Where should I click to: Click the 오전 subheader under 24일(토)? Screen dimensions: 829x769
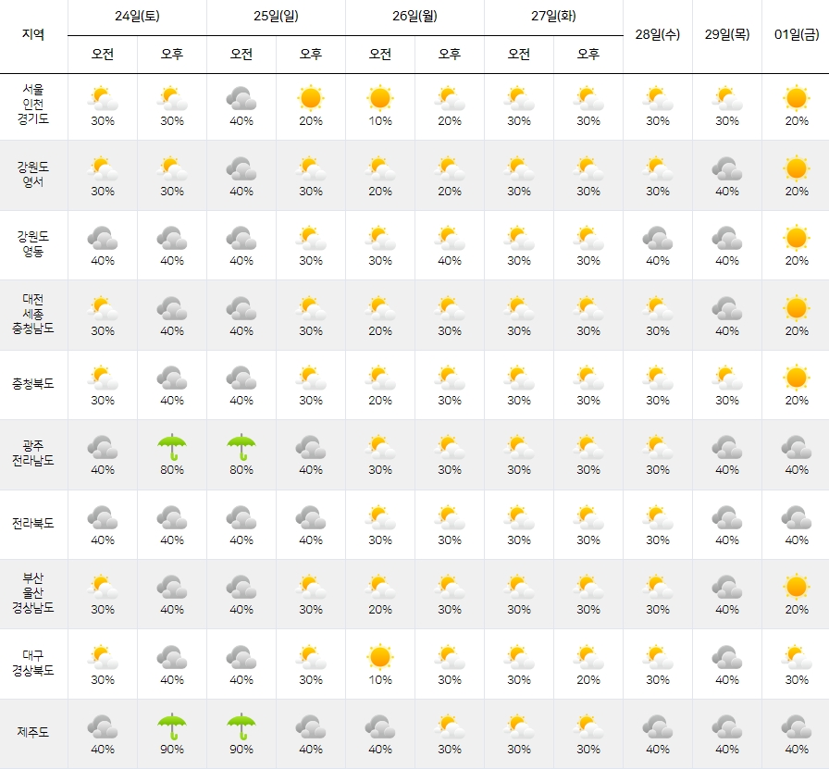tap(103, 54)
